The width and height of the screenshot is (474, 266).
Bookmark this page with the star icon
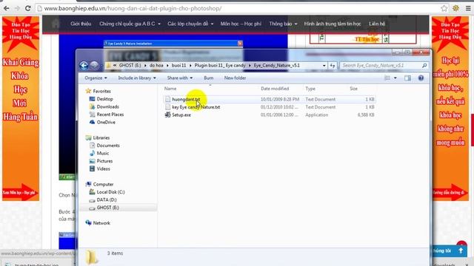pyautogui.click(x=444, y=8)
